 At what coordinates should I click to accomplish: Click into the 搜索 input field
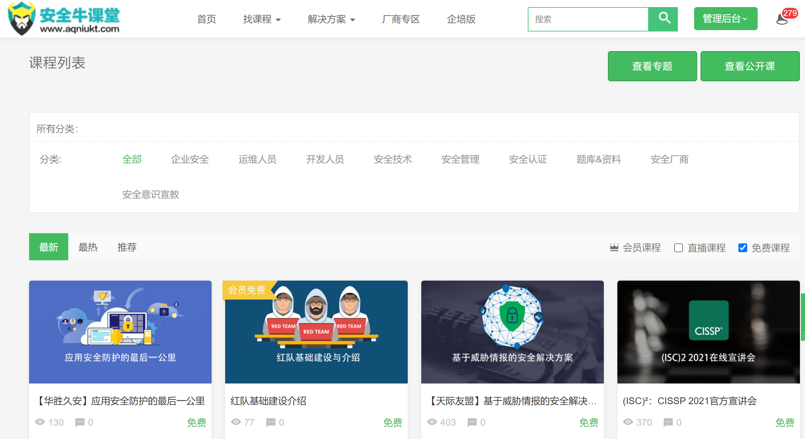click(588, 19)
